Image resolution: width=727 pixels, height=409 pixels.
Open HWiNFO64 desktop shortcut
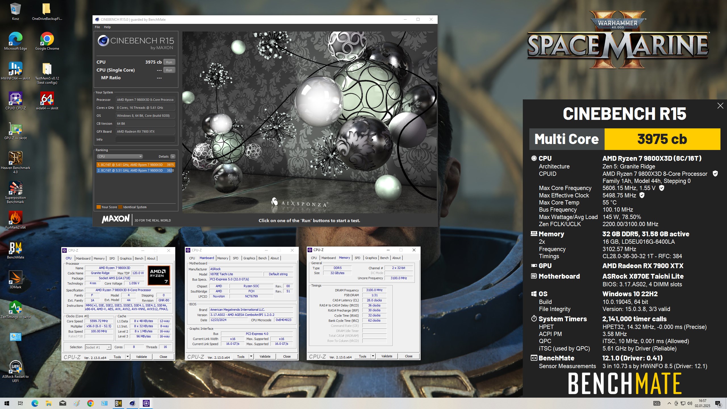click(15, 71)
